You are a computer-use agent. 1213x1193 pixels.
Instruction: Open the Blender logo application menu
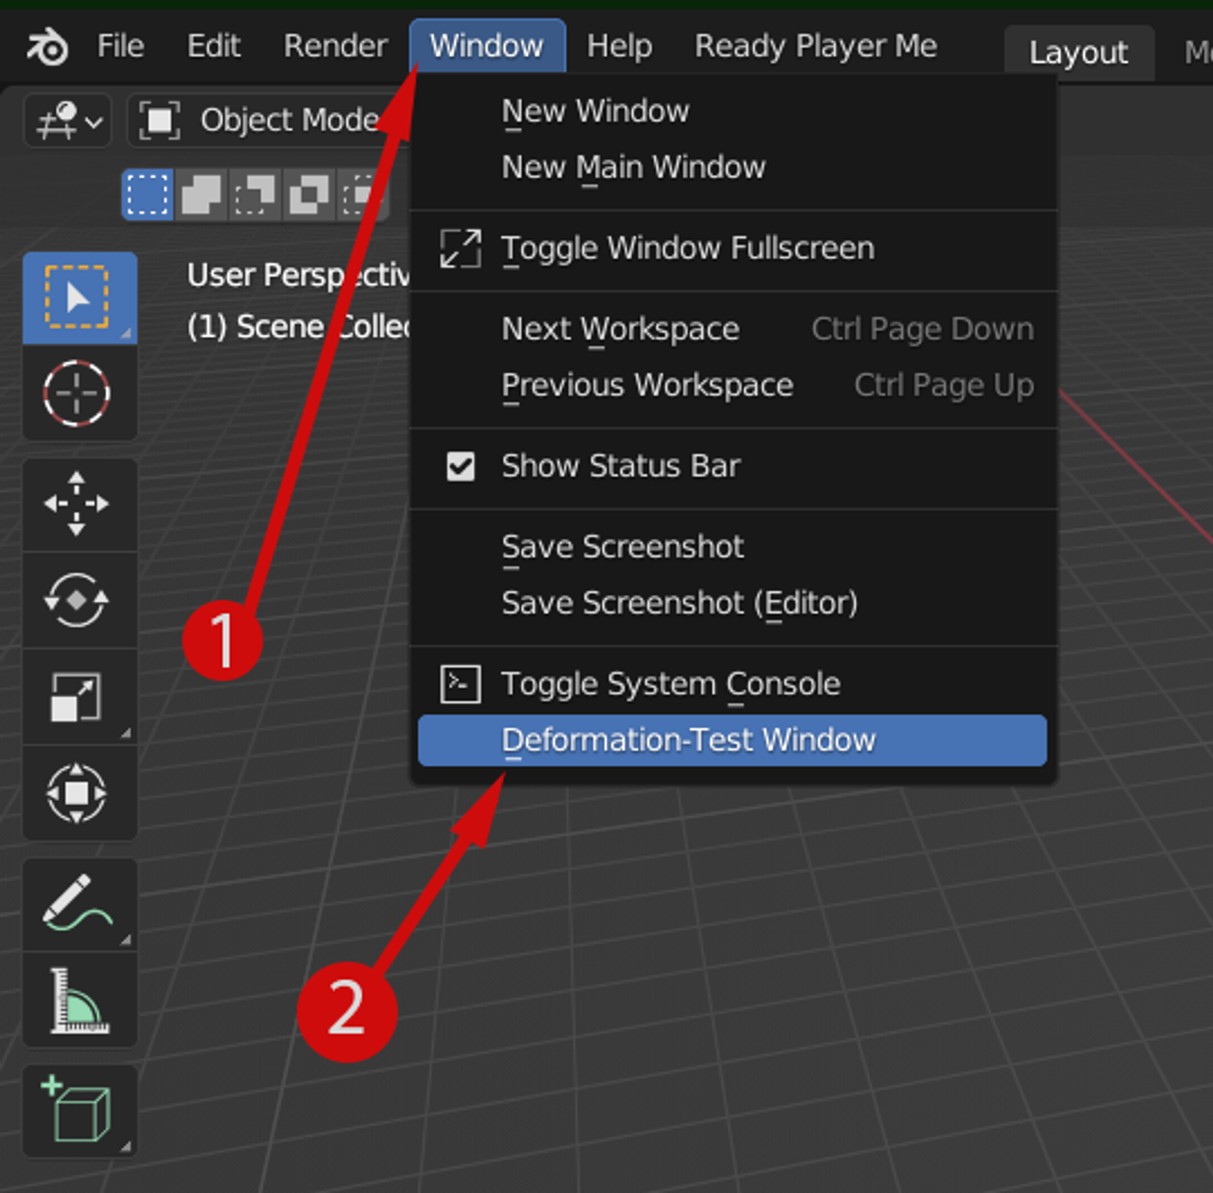(x=47, y=45)
